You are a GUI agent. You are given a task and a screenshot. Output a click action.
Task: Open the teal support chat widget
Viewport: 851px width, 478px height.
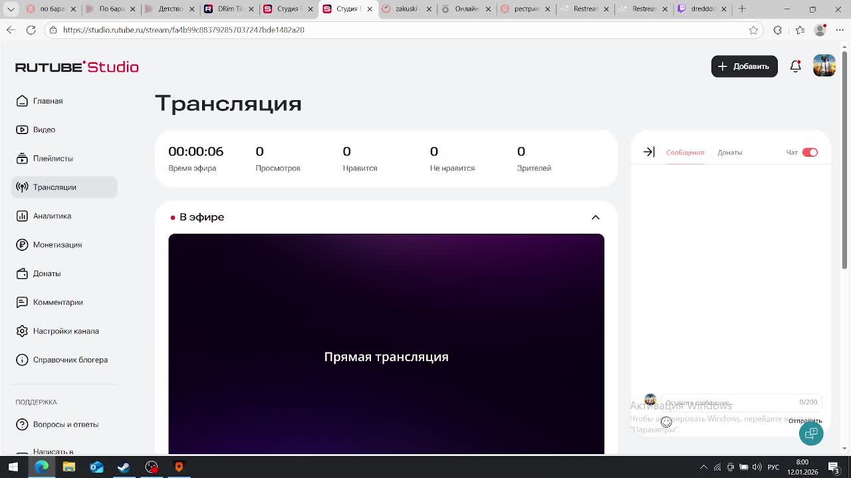click(x=811, y=434)
